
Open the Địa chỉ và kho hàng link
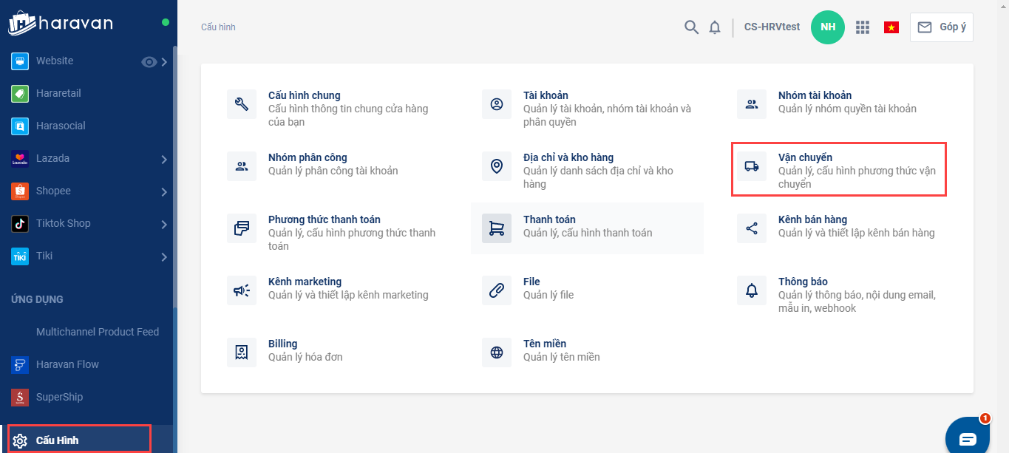tap(568, 157)
